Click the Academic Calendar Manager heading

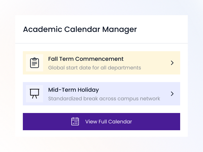click(x=80, y=30)
